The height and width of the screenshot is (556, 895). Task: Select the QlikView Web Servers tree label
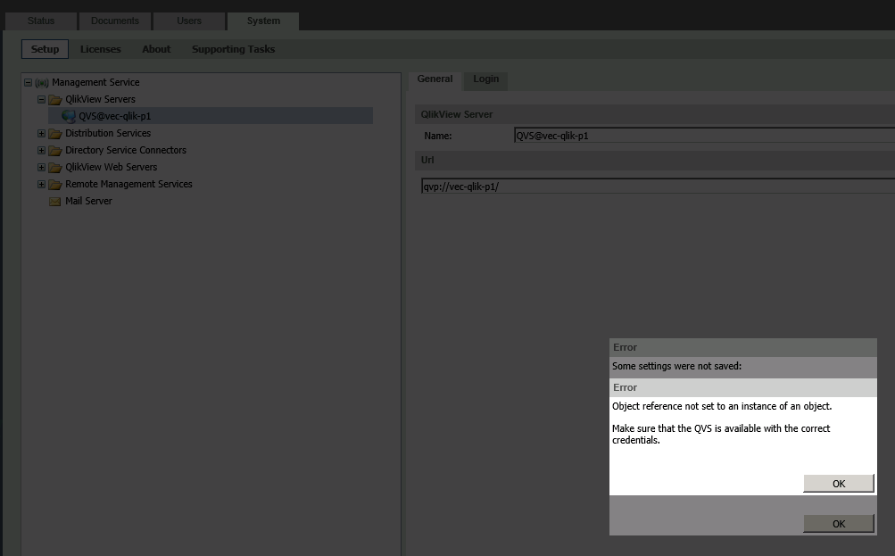[x=111, y=167]
